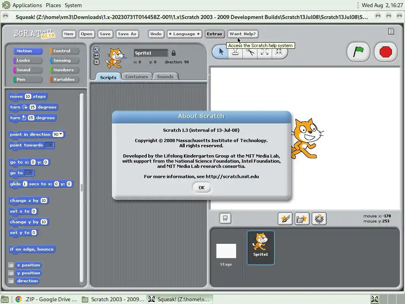Select the Control block category
405x304 pixels.
tap(64, 51)
